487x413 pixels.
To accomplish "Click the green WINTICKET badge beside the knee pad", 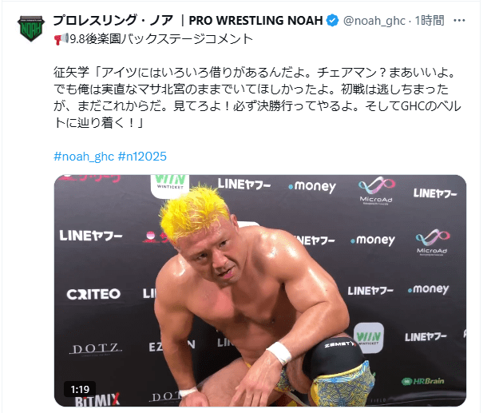I will pyautogui.click(x=369, y=338).
